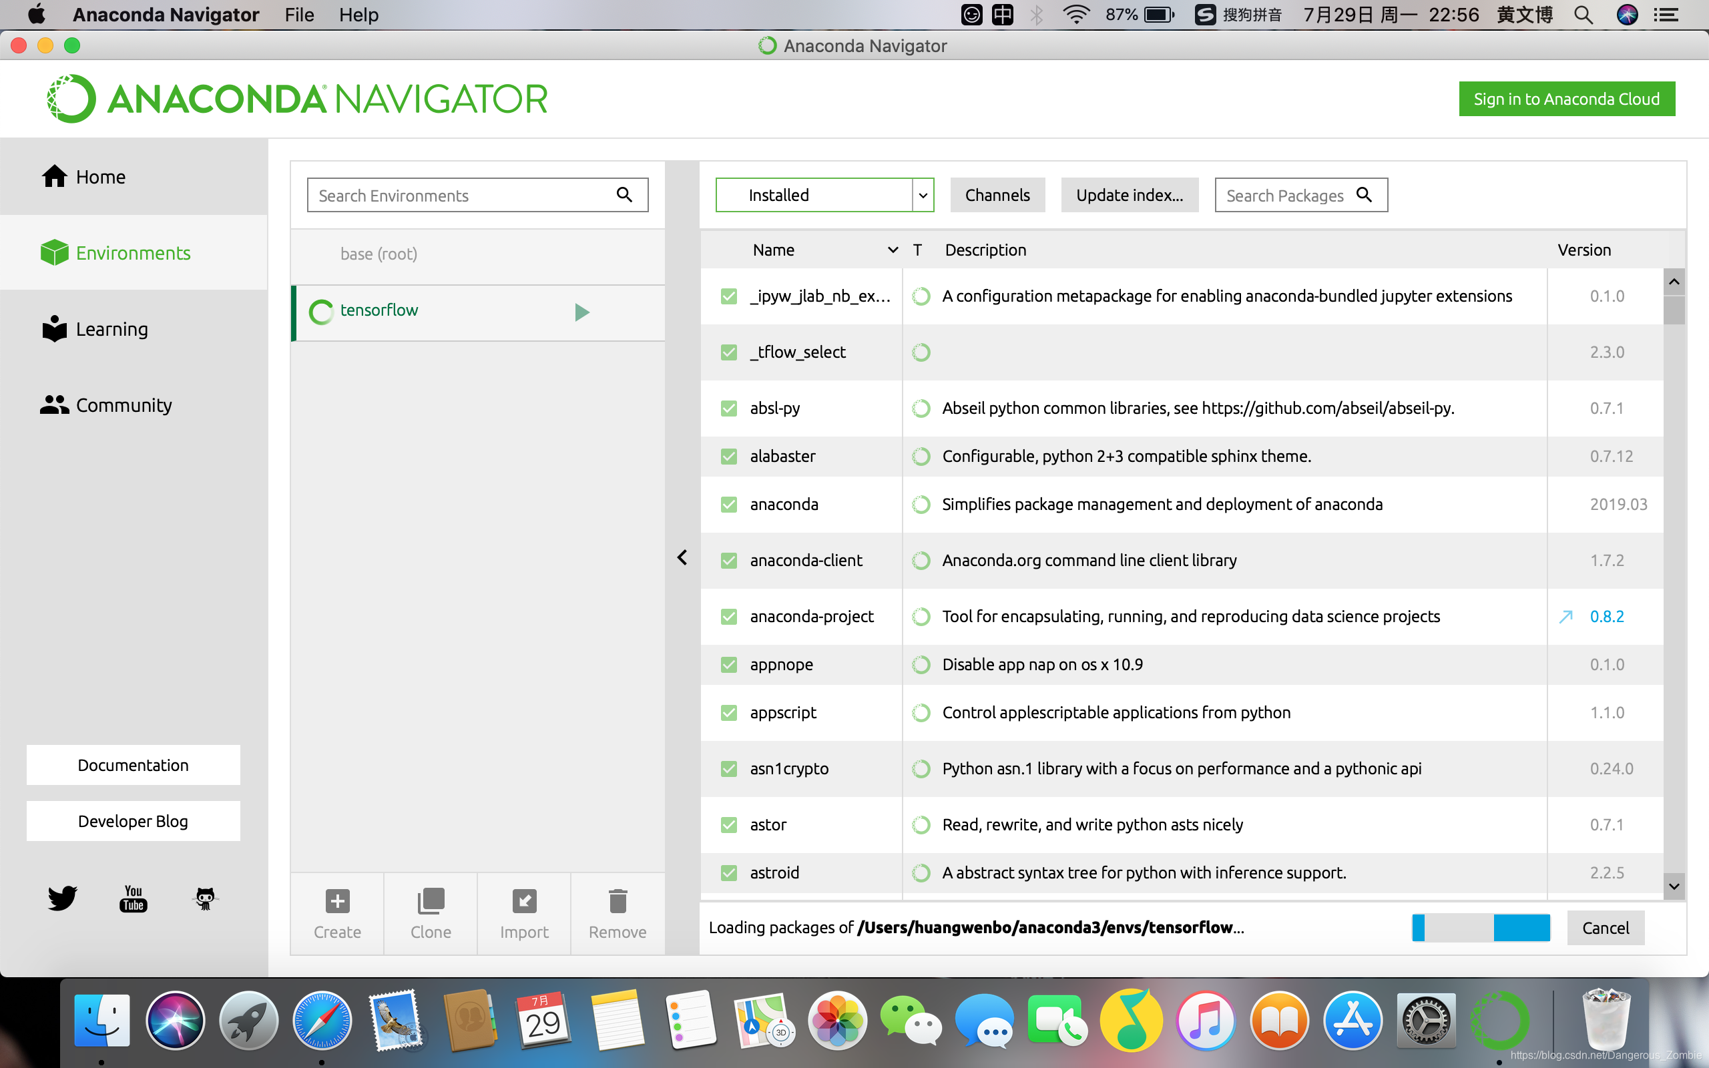Open the Twitter link icon
Screen dimensions: 1709x1068
point(62,898)
